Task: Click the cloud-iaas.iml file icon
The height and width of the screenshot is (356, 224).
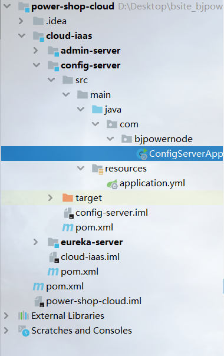Action: [54, 258]
